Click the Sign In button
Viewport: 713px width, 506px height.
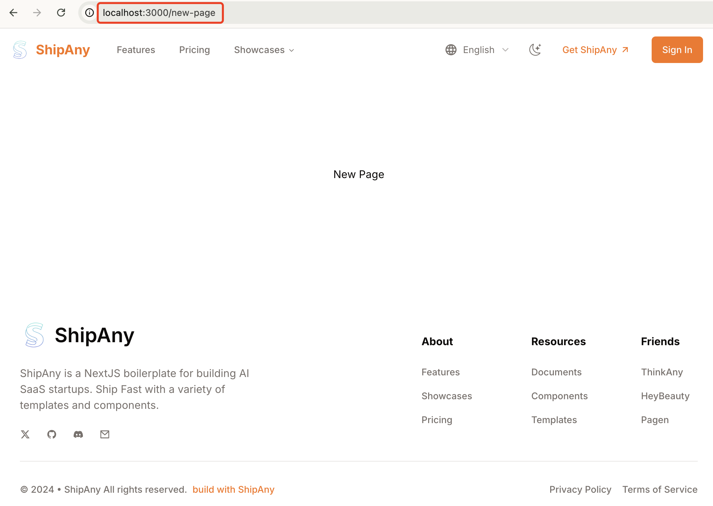pyautogui.click(x=677, y=50)
